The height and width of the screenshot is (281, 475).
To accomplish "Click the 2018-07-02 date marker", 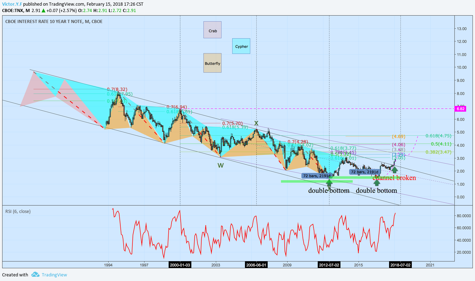I will 400,265.
